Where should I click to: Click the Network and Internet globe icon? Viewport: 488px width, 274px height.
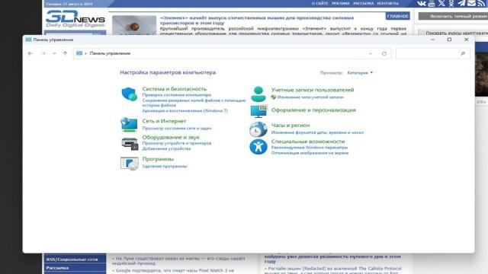point(129,124)
